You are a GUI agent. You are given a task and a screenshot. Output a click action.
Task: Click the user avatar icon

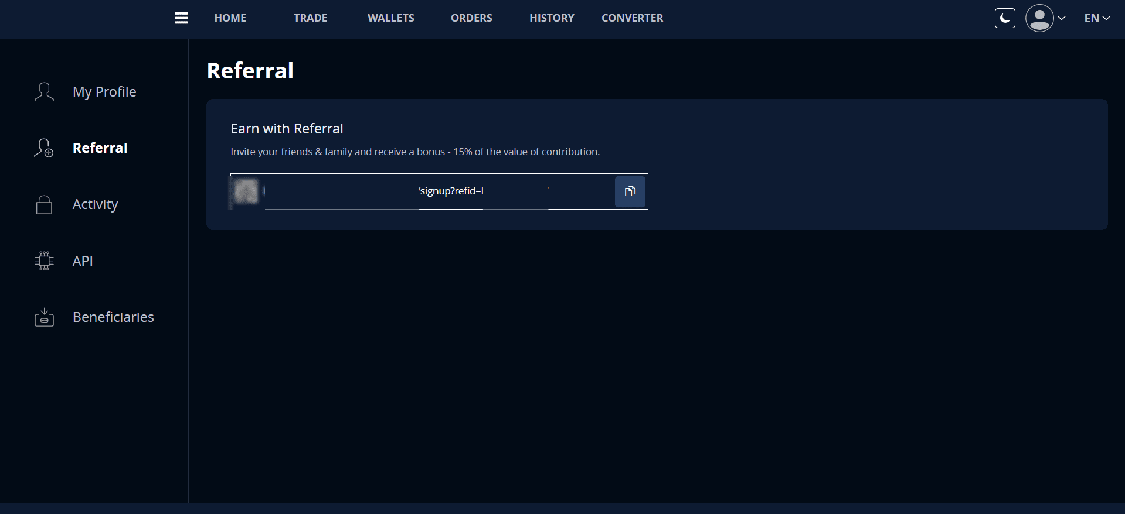click(x=1039, y=18)
